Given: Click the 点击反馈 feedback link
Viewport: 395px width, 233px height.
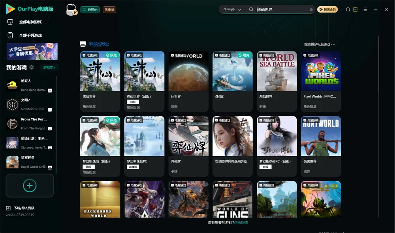Looking at the screenshot, I should click(241, 223).
